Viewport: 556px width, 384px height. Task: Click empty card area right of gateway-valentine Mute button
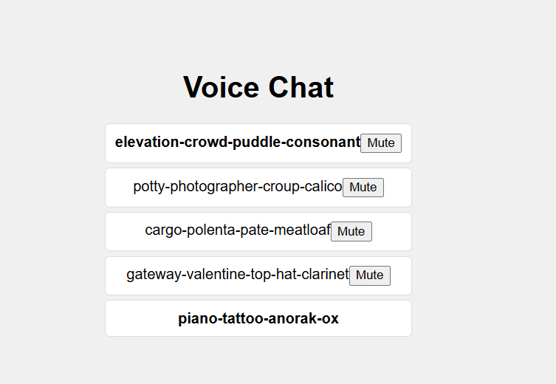400,275
